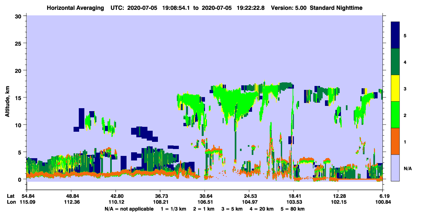
Task: Click the longitude value '108.21'
Action: tap(160, 202)
